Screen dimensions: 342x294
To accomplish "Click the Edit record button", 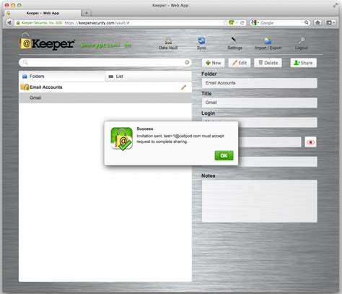I will [x=240, y=63].
